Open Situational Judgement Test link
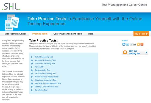151x103 pixels. click(46, 80)
